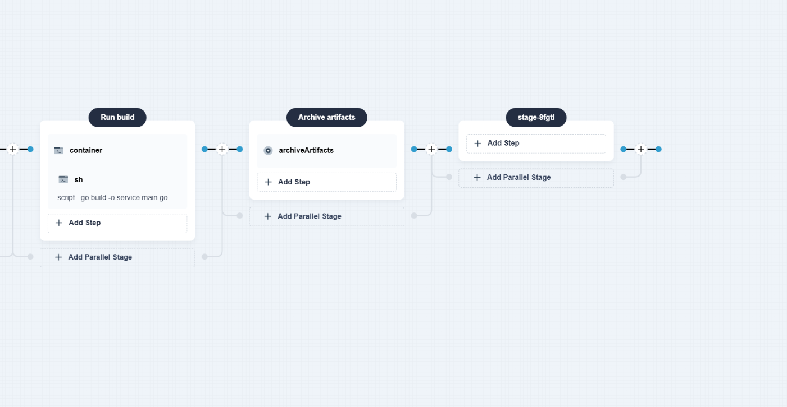Image resolution: width=787 pixels, height=407 pixels.
Task: Add parallel stage under stage-8fgtl
Action: [x=536, y=178]
